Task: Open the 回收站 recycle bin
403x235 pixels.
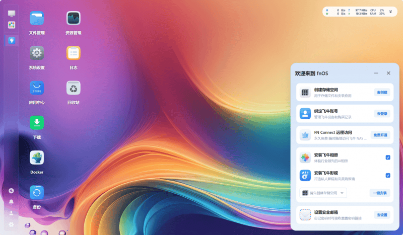Action: pyautogui.click(x=74, y=88)
